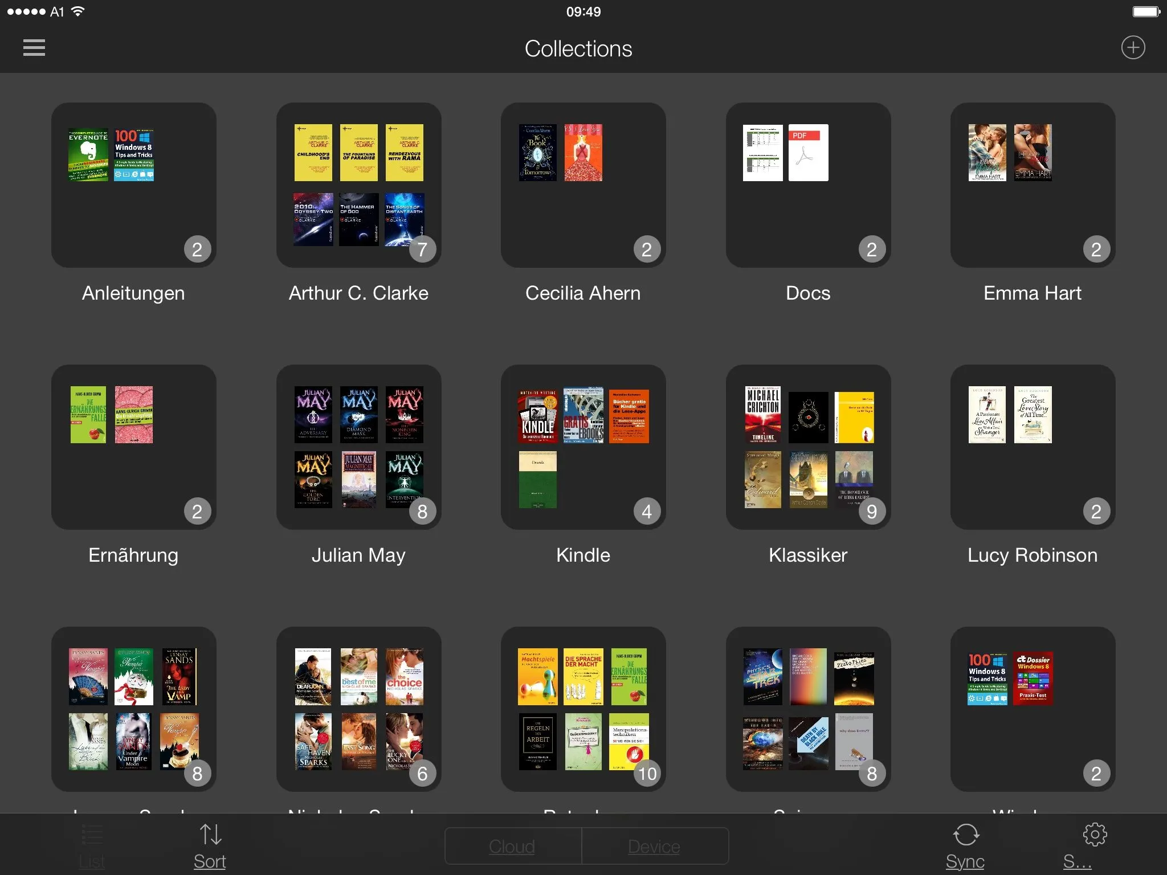This screenshot has width=1167, height=875.
Task: Open the Klassiker collection
Action: click(x=808, y=448)
